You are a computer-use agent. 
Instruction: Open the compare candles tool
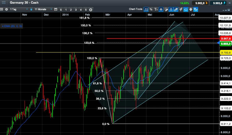(x=181, y=9)
